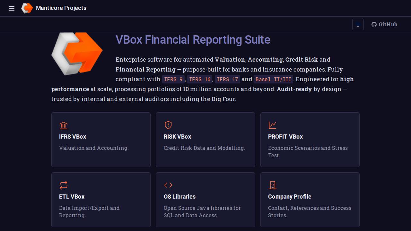This screenshot has width=411, height=231.
Task: Toggle the dark/light theme button
Action: tap(358, 24)
